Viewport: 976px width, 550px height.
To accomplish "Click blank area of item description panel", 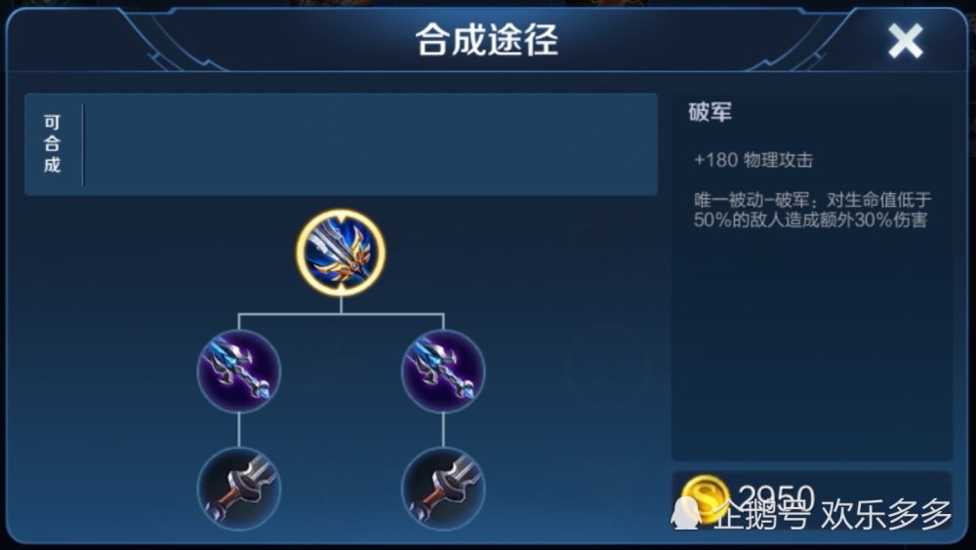I will (812, 348).
